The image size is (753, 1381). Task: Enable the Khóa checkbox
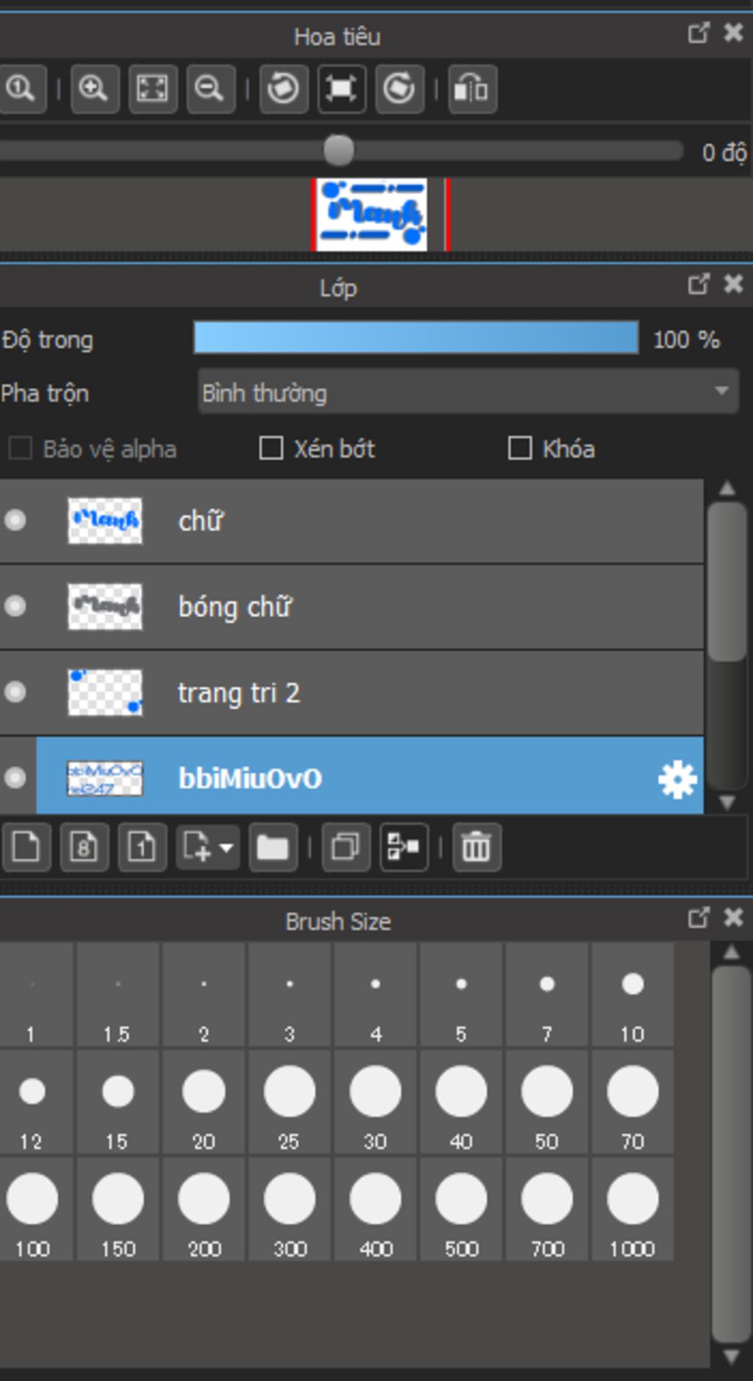tap(520, 448)
